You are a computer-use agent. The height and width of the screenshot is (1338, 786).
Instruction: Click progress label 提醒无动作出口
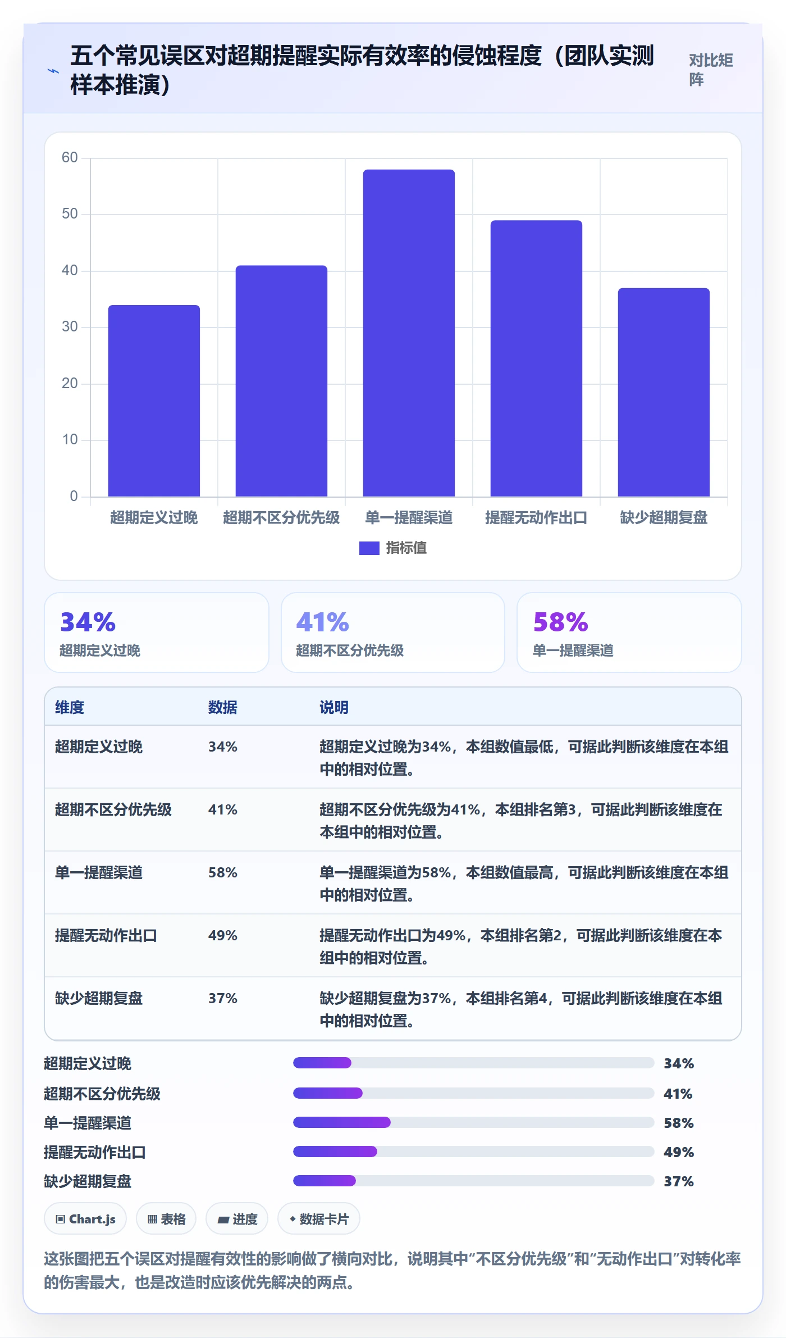pyautogui.click(x=95, y=1152)
